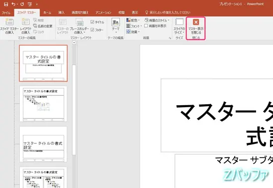Toggle the タイトル checkbox

[x=92, y=22]
